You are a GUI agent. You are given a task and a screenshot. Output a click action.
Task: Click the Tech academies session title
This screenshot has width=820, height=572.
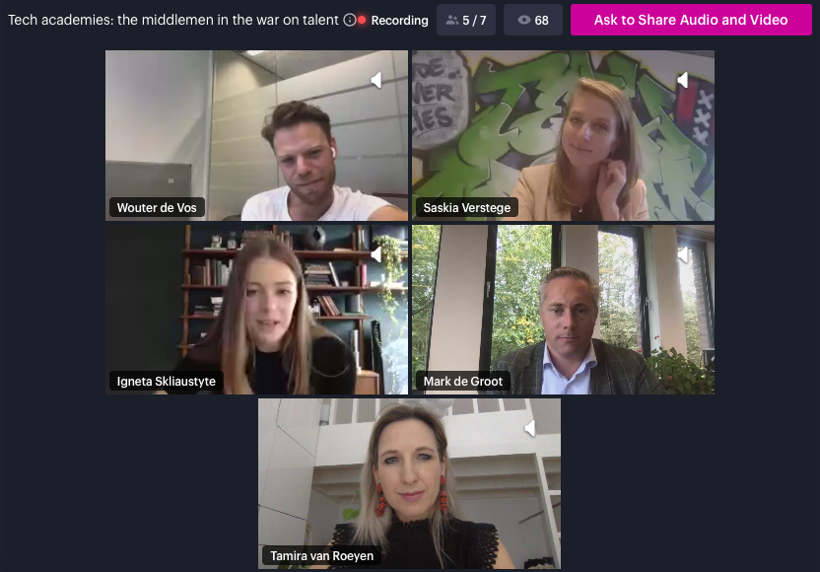click(x=173, y=20)
